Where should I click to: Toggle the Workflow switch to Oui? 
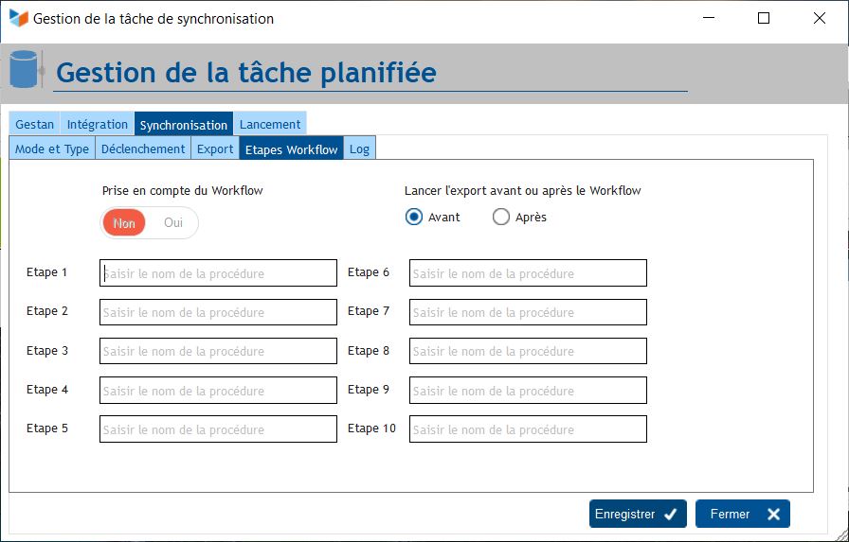point(173,223)
